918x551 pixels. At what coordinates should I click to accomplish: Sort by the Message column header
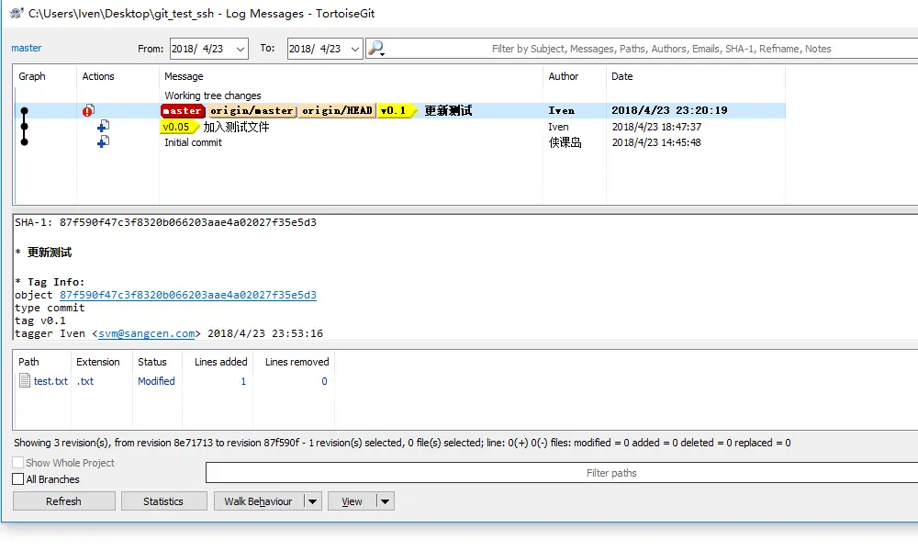click(184, 76)
